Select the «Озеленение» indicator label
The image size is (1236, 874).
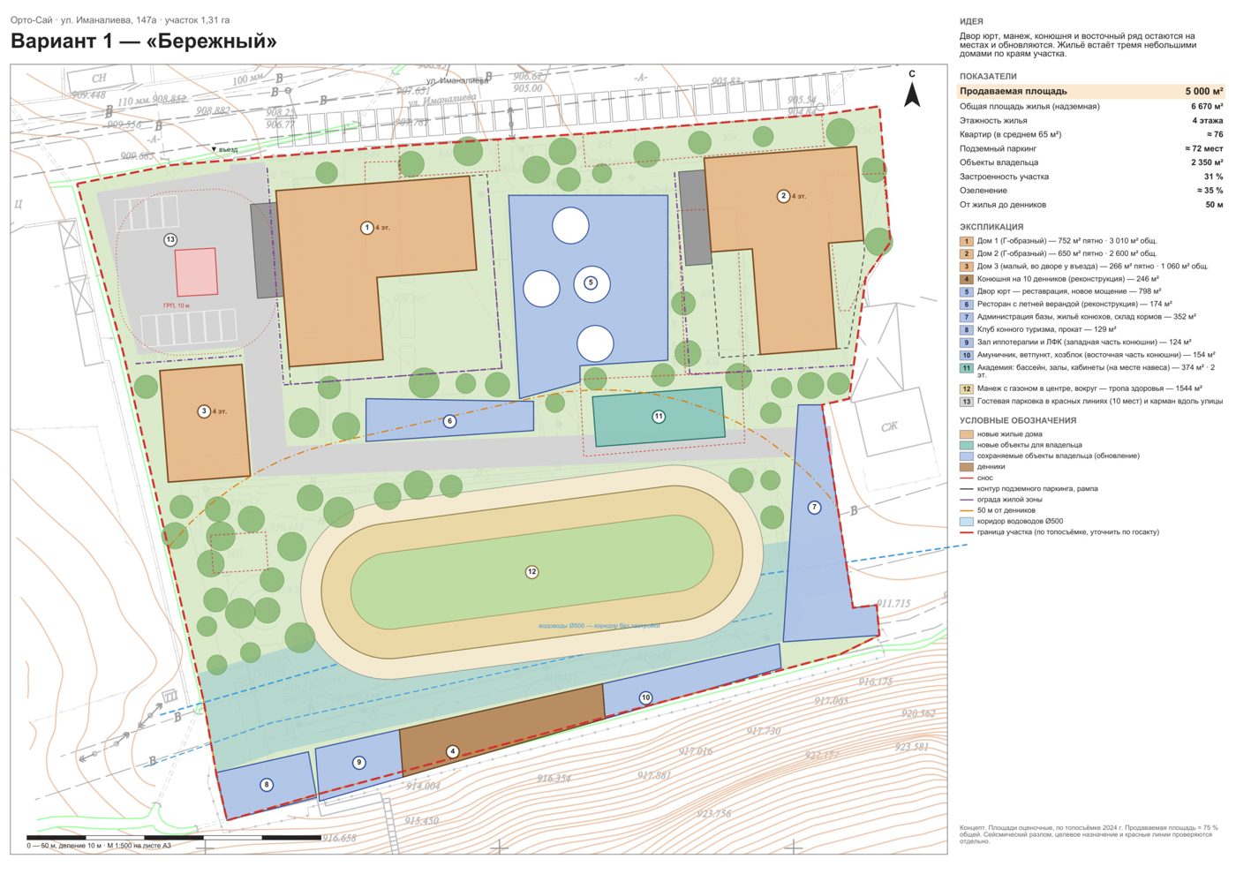click(x=984, y=191)
